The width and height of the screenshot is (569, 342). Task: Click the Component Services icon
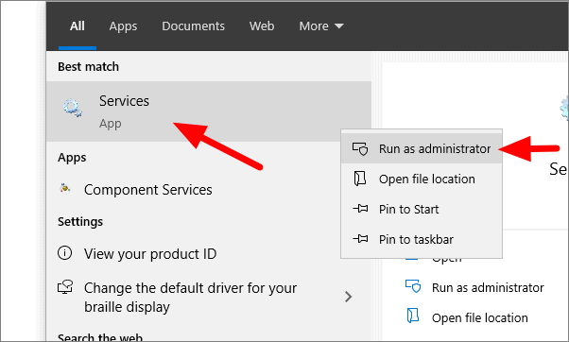pyautogui.click(x=65, y=189)
